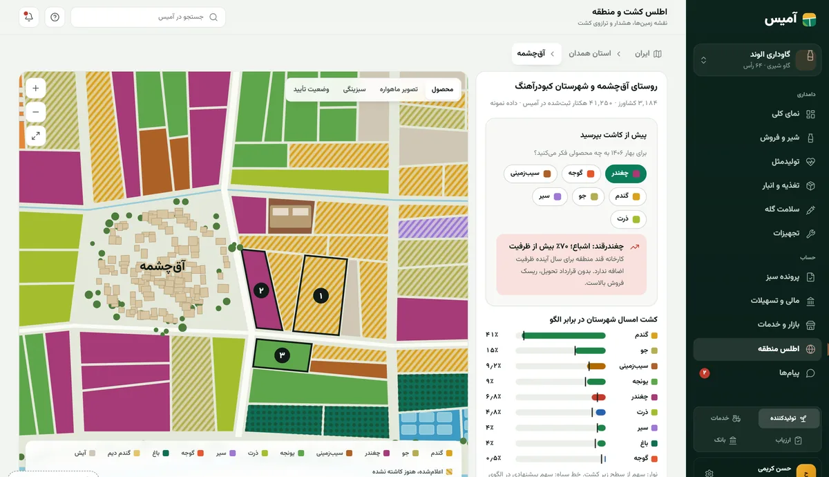The width and height of the screenshot is (829, 477).
Task: Focus the جستجو در آمیس search field
Action: [x=148, y=17]
